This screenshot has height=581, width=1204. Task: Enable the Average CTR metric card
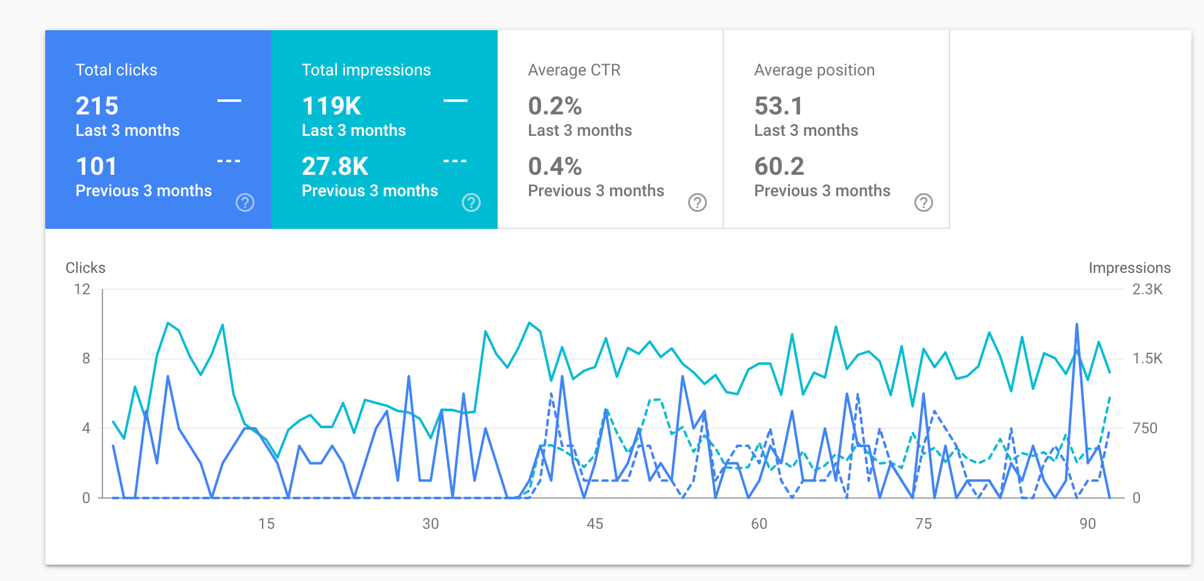[x=611, y=130]
